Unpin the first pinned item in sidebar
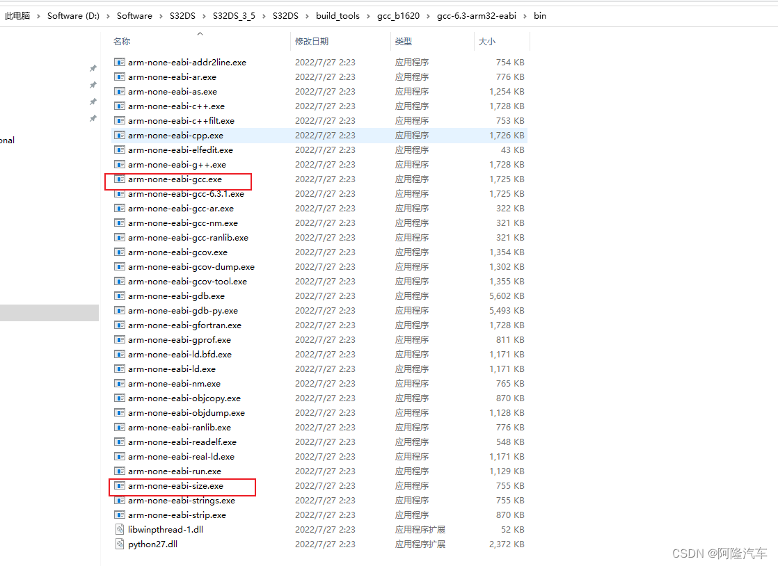The width and height of the screenshot is (778, 566). (x=93, y=68)
